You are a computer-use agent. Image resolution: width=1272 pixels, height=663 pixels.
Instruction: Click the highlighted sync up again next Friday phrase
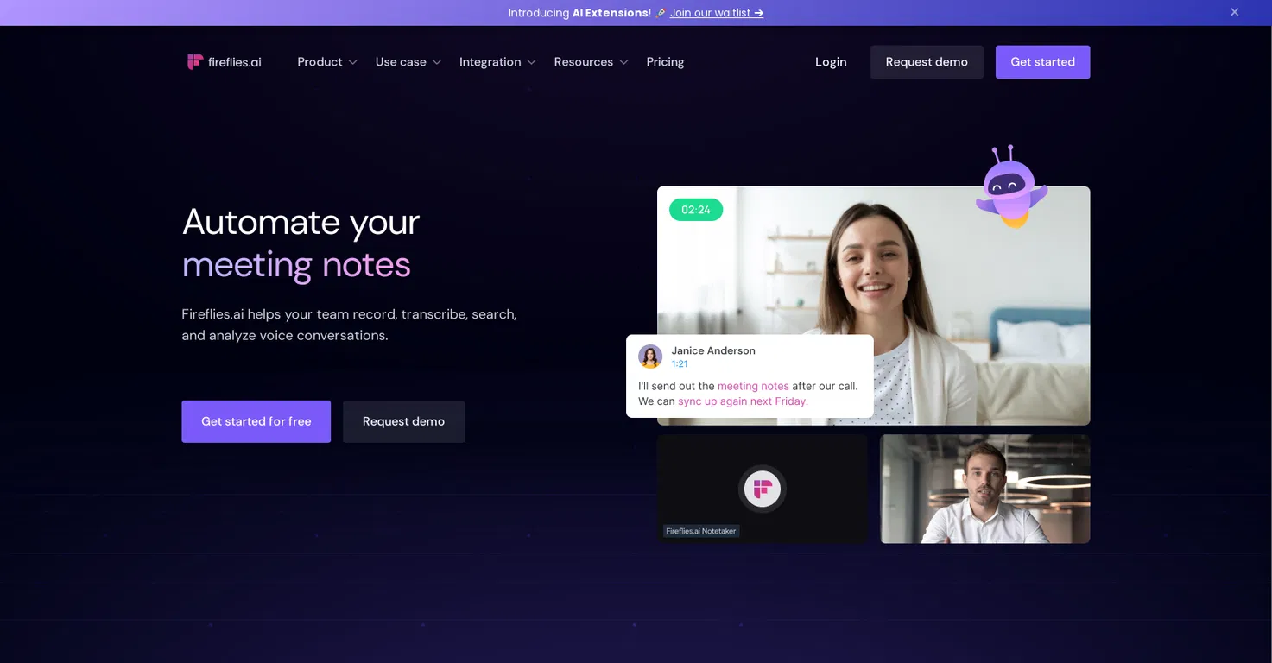click(743, 401)
